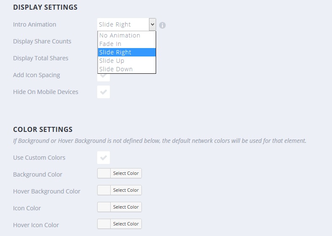Screen dimensions: 332x236
Task: Open Select Color for Icon Color
Action: [x=126, y=207]
